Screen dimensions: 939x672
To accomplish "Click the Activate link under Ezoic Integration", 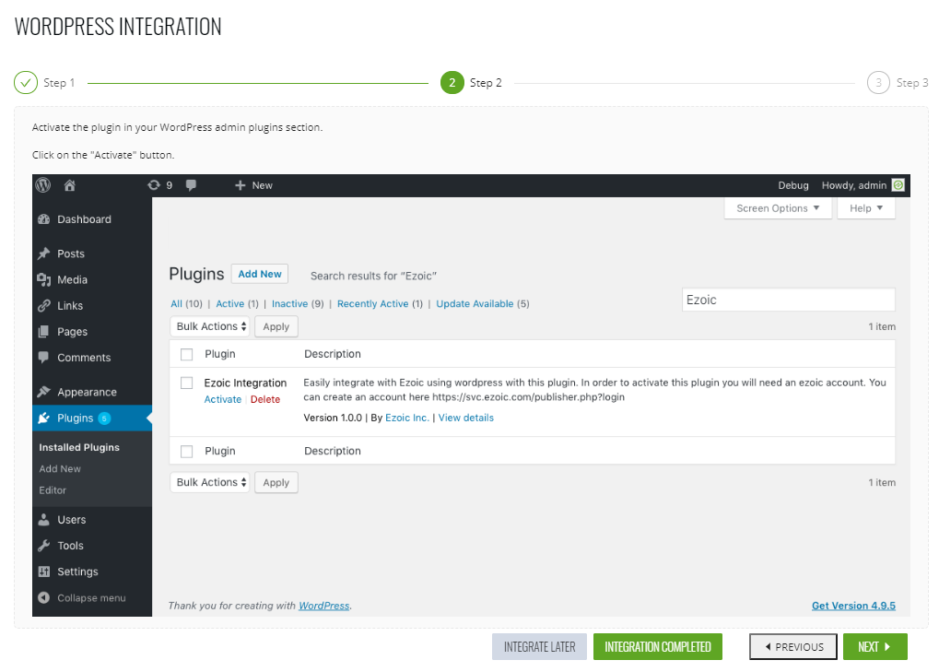I will 223,400.
